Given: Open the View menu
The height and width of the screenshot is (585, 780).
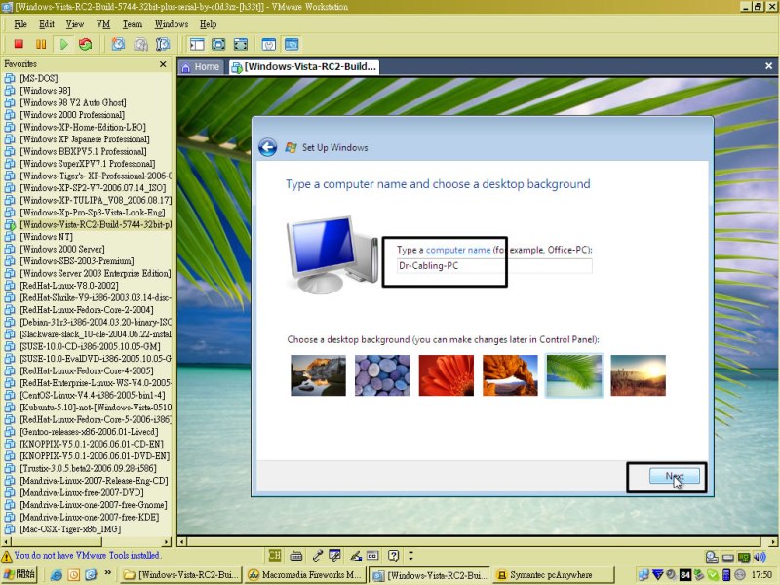Looking at the screenshot, I should point(75,24).
